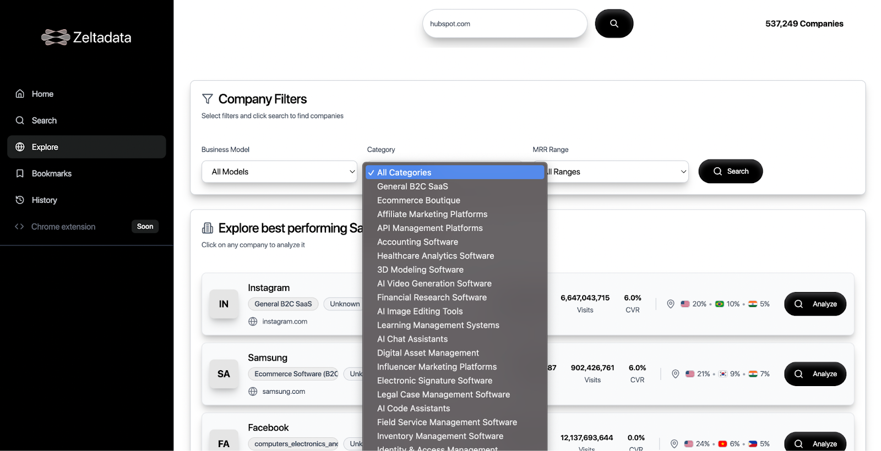Click the SA avatar on Samsung card
881x451 pixels.
[x=224, y=374]
